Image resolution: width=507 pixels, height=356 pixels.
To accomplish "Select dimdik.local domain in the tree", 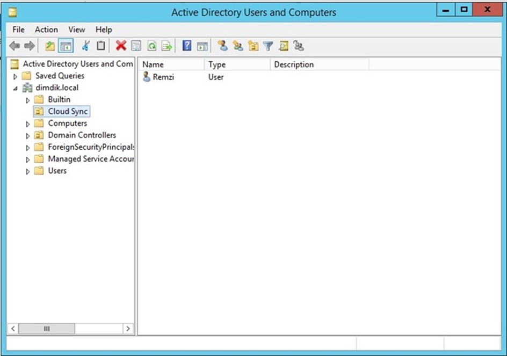I will [57, 88].
